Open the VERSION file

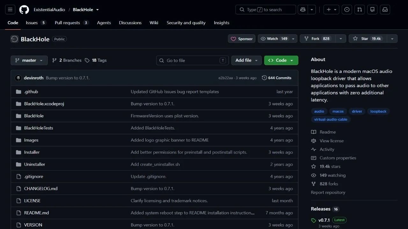tap(33, 225)
